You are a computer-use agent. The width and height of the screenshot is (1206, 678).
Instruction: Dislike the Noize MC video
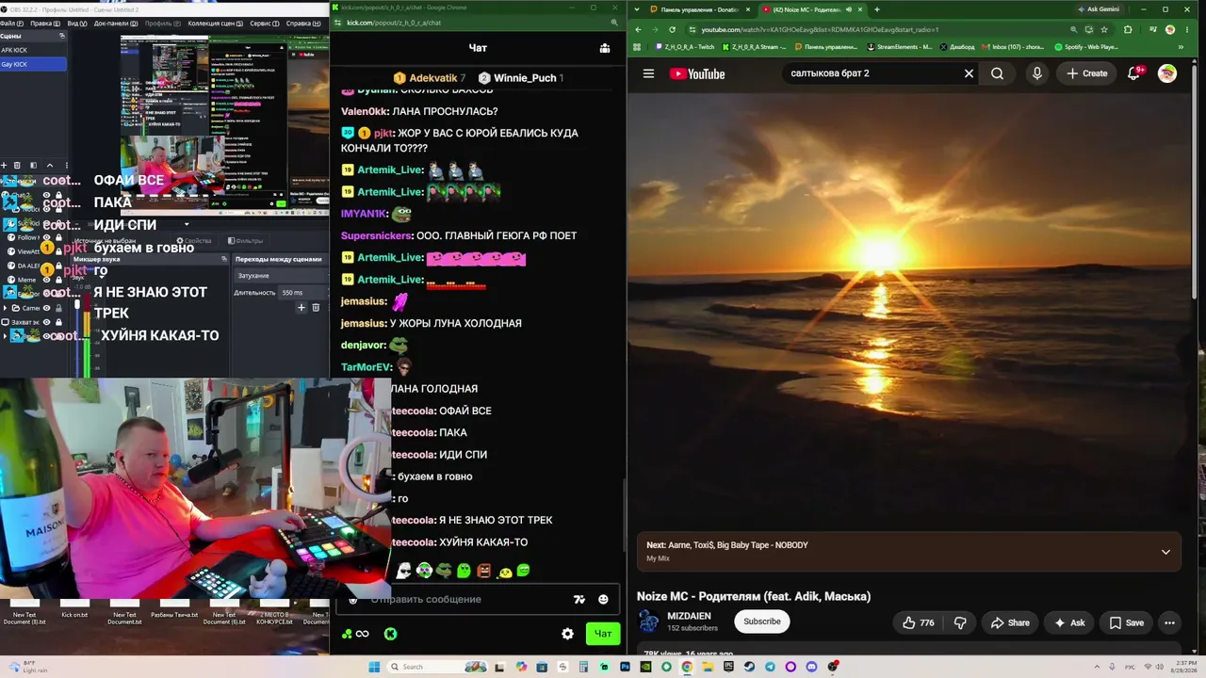point(960,622)
